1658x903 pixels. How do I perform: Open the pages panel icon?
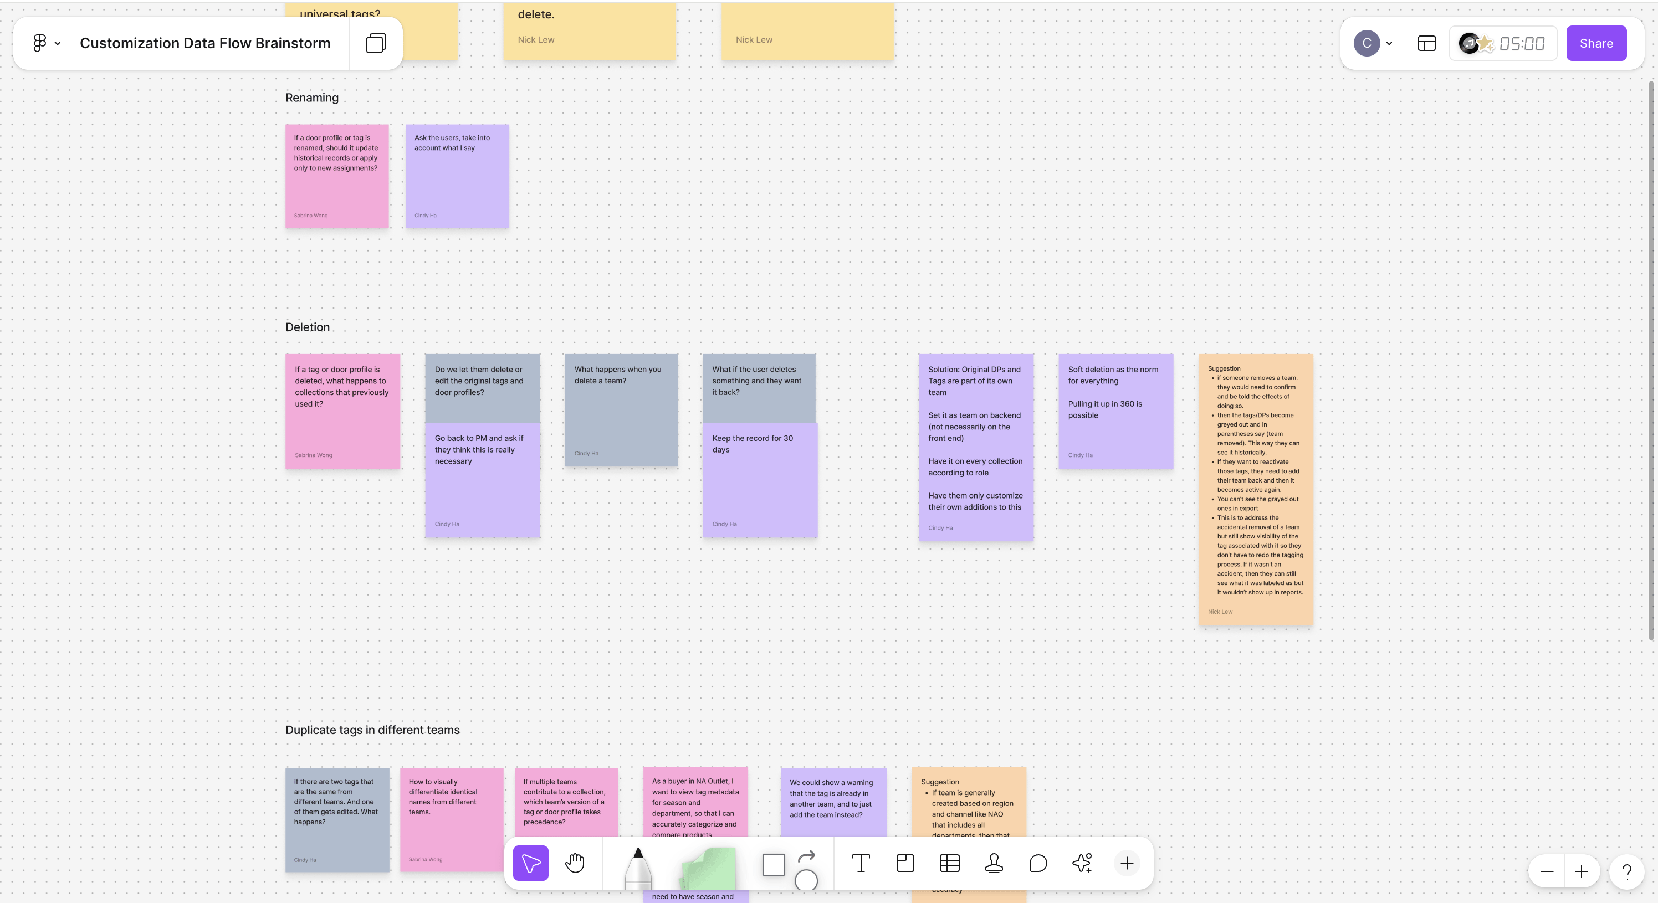pyautogui.click(x=376, y=43)
